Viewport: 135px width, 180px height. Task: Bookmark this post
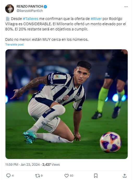(x=96, y=176)
